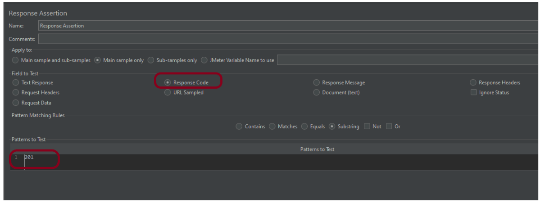Screen dimensions: 540x204
Task: Click the 201 pattern entry row
Action: click(x=135, y=158)
